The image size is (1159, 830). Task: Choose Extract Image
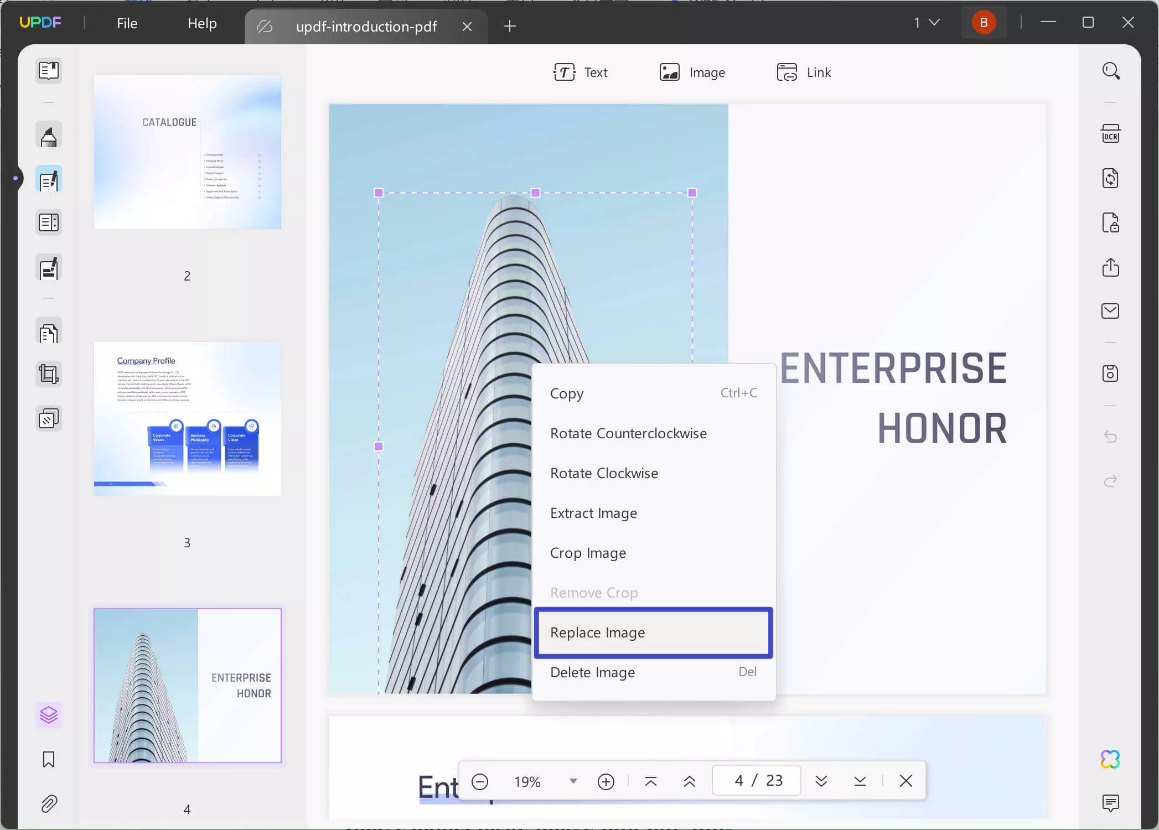654,513
